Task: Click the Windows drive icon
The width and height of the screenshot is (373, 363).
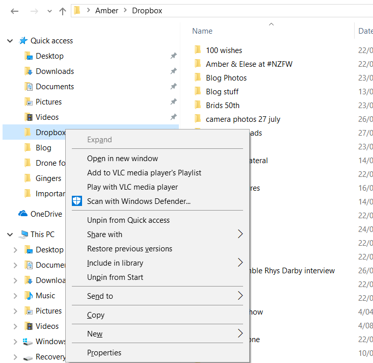Action: 28,342
